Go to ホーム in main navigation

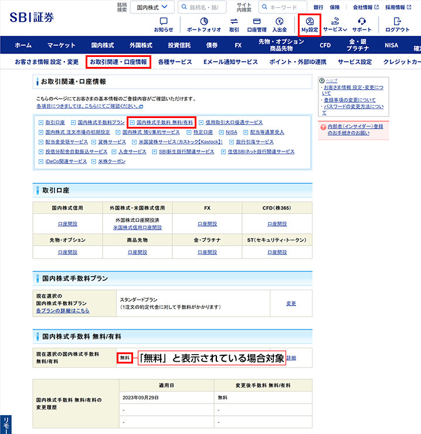pos(23,45)
